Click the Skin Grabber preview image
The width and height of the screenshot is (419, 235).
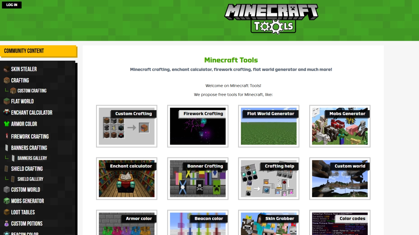pyautogui.click(x=269, y=223)
